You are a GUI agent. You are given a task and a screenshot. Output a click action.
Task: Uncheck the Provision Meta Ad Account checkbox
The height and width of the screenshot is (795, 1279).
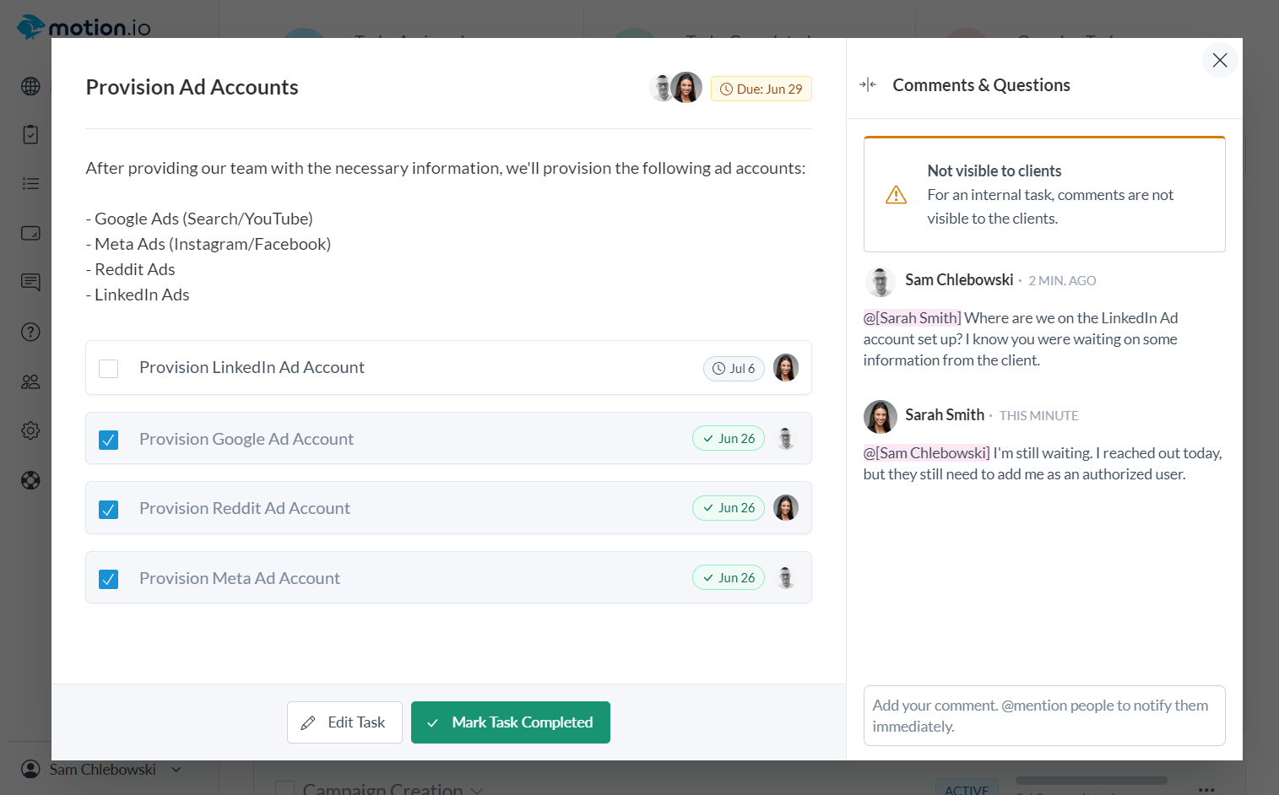pyautogui.click(x=109, y=579)
